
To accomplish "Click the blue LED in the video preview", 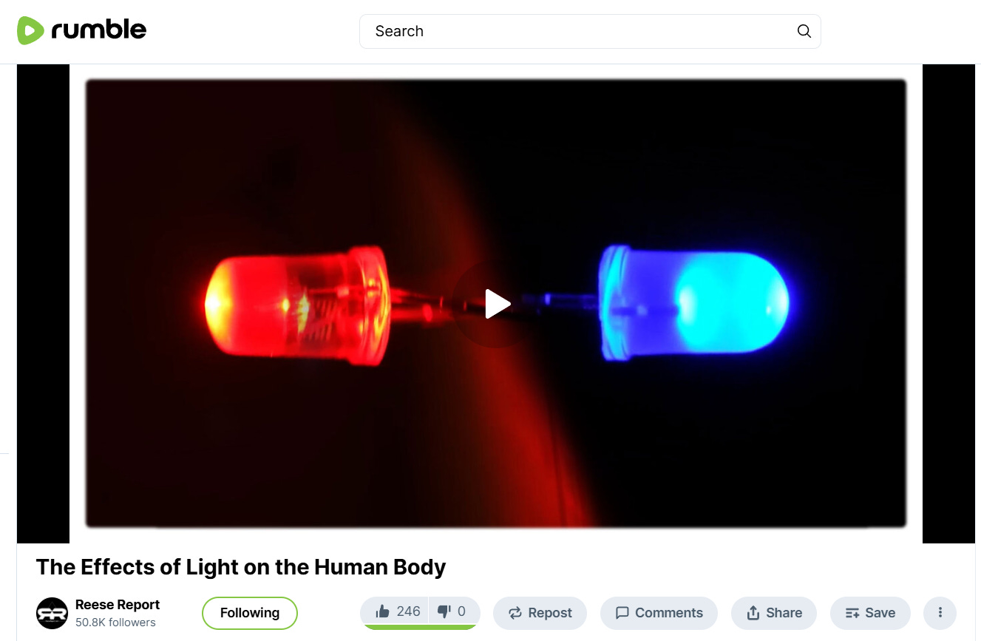I will click(x=693, y=303).
